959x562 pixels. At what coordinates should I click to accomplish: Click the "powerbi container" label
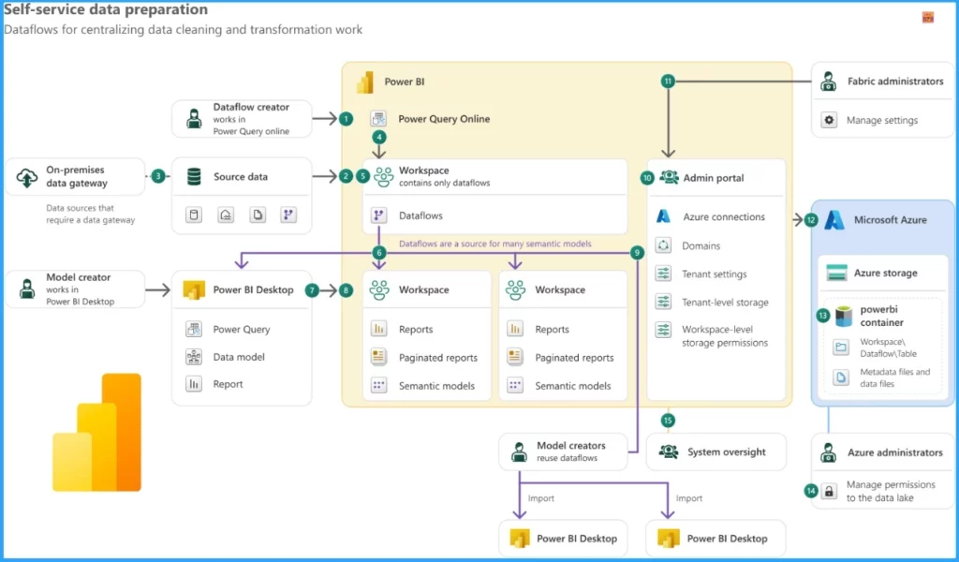click(x=882, y=316)
